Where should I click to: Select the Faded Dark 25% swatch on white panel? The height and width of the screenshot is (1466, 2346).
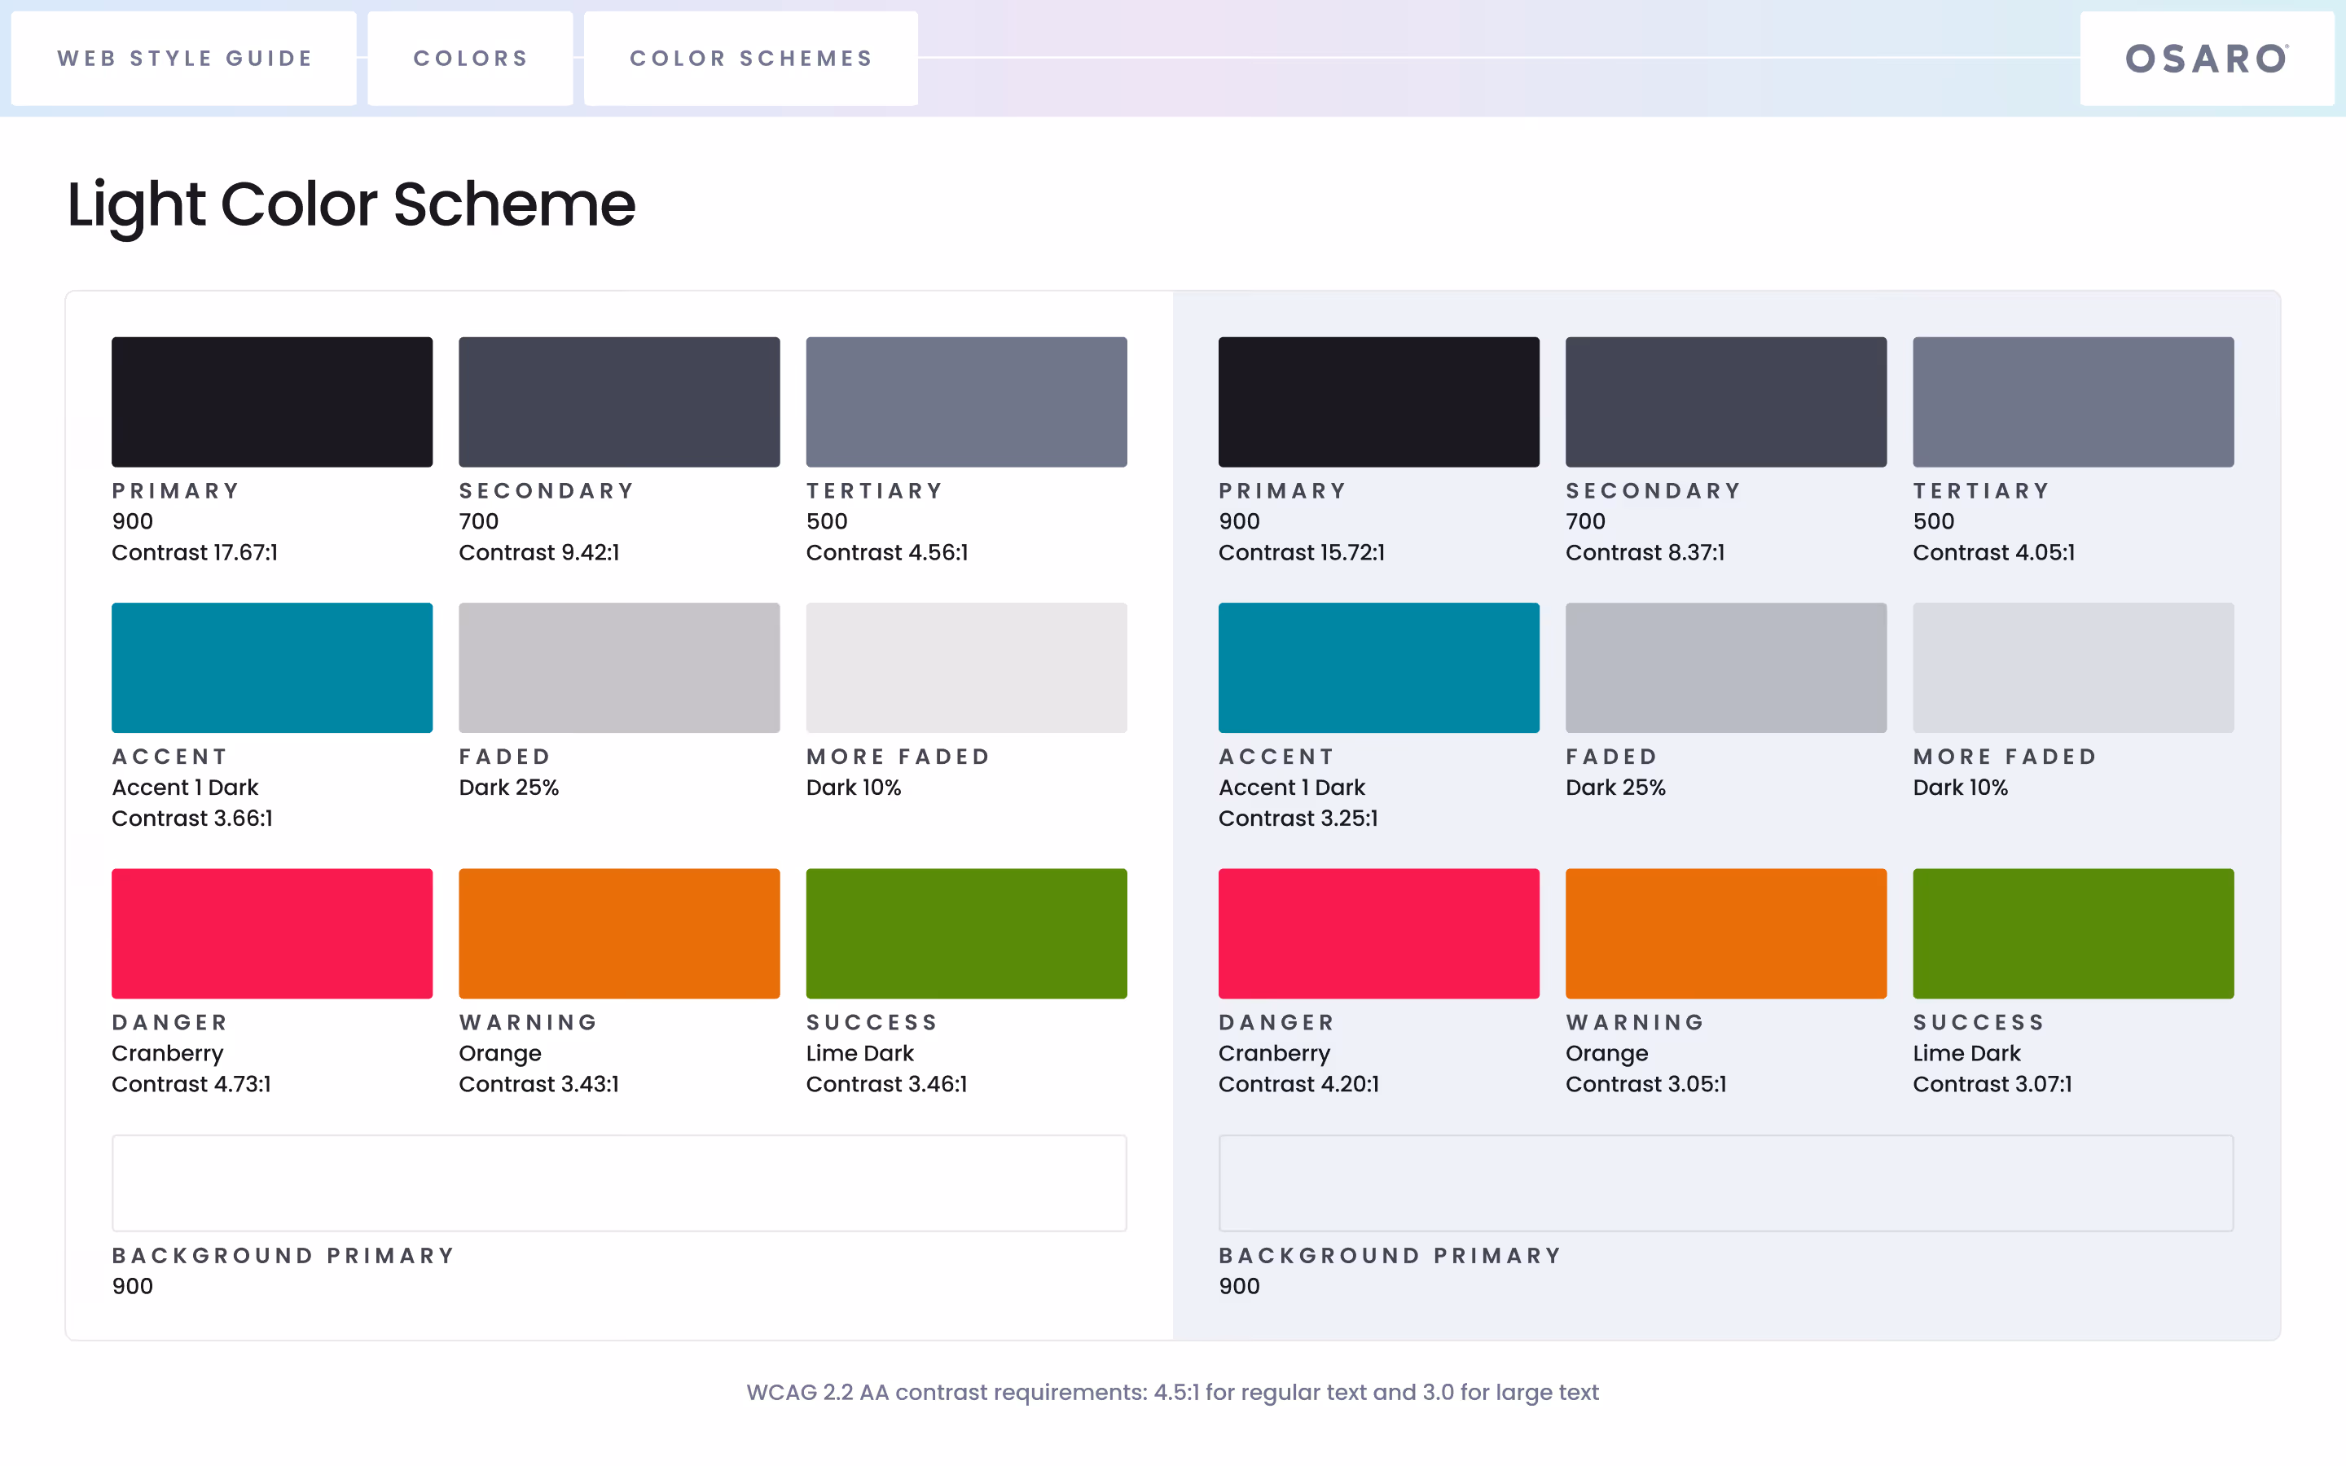click(x=619, y=668)
